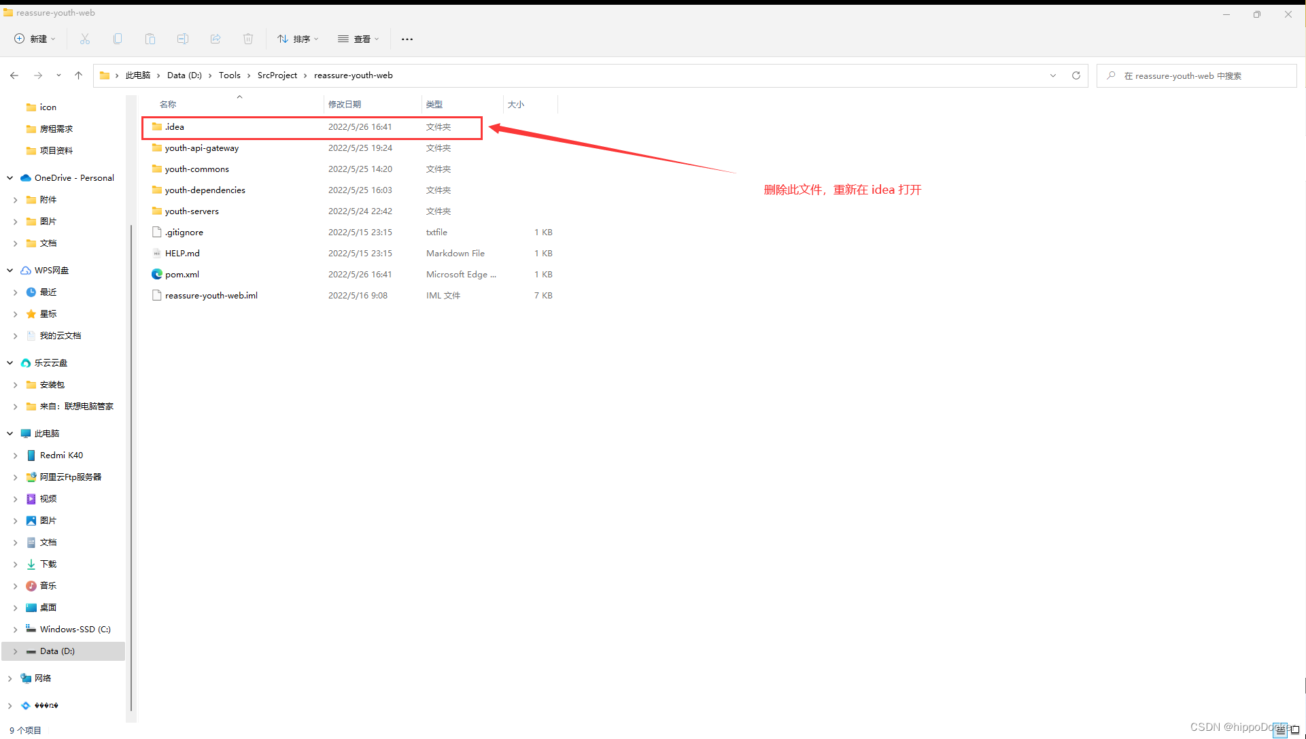The height and width of the screenshot is (739, 1306).
Task: Collapse the 此电脑 tree node
Action: (x=10, y=433)
